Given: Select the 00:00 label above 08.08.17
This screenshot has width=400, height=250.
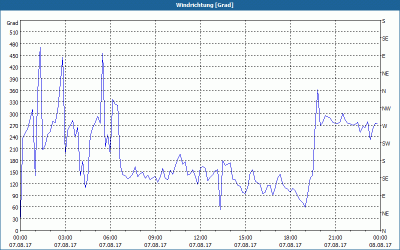Looking at the screenshot, I should [380, 238].
